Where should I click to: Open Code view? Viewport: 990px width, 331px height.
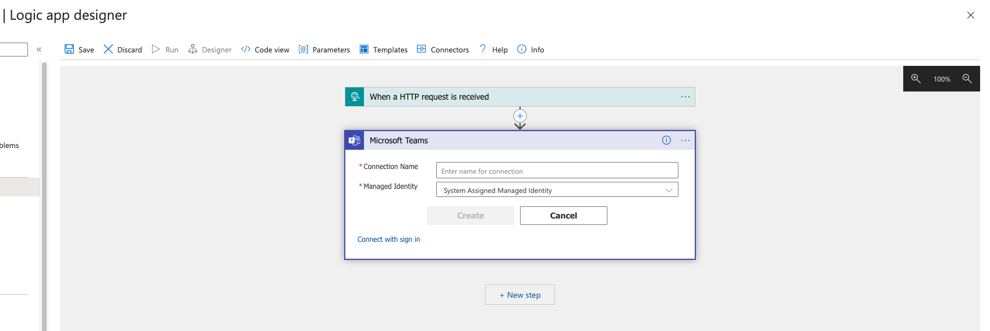coord(265,50)
